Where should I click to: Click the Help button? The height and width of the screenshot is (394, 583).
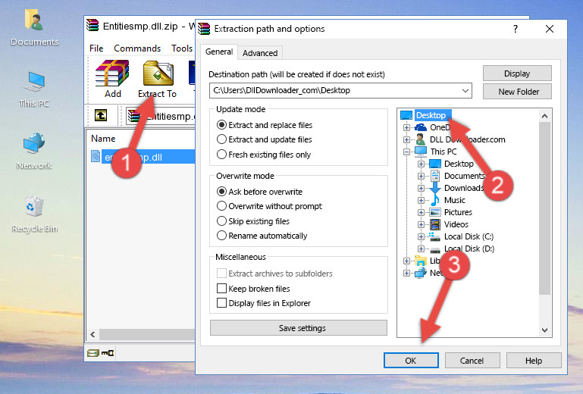coord(534,361)
